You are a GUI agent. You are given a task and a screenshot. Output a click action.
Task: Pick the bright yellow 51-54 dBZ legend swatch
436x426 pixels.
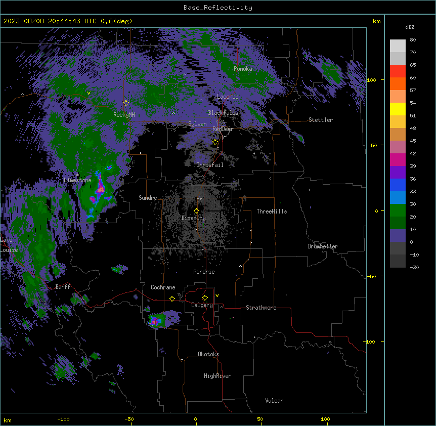coord(398,109)
